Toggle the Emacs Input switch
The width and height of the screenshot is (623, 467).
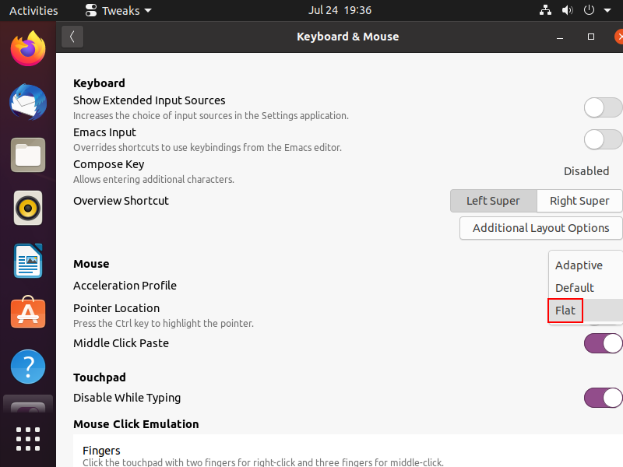click(x=603, y=139)
